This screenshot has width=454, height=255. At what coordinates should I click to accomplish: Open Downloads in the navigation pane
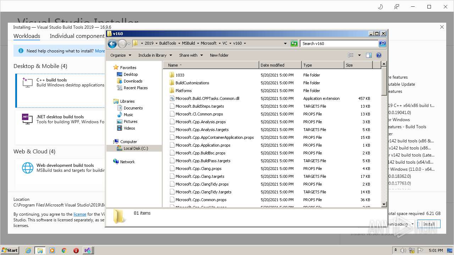tap(133, 81)
